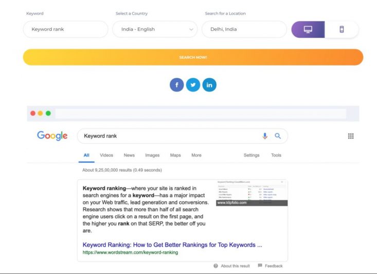Screen dimensions: 377x274
Task: Switch to the mobile device view
Action: click(342, 29)
